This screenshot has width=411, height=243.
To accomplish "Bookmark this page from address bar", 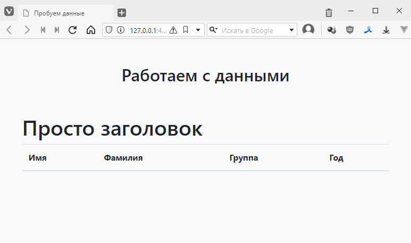I will 185,30.
